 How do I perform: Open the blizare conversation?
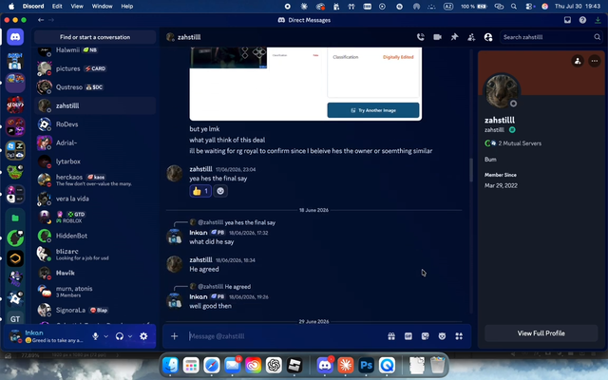coord(95,255)
